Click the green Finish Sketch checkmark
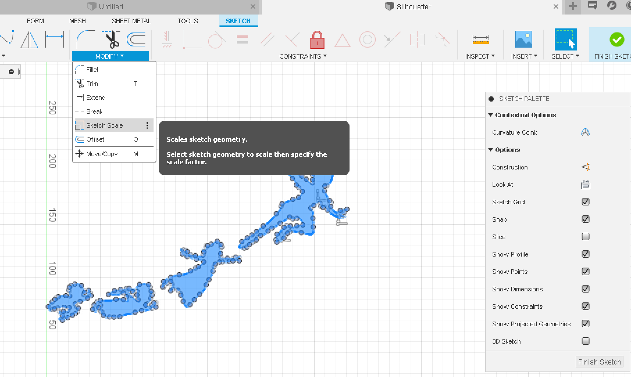 click(617, 40)
